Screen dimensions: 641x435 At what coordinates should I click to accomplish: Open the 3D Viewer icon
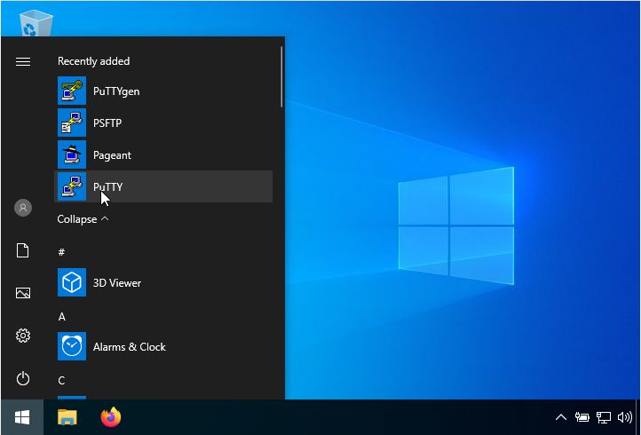[x=72, y=282]
